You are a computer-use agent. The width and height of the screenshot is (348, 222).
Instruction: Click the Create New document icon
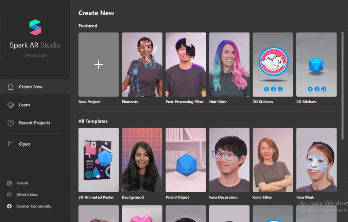point(11,87)
